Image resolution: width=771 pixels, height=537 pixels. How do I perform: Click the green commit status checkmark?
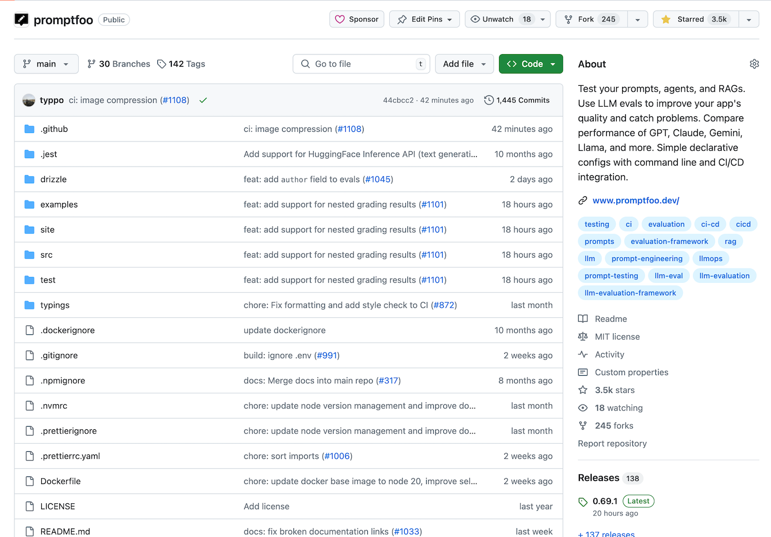[203, 100]
